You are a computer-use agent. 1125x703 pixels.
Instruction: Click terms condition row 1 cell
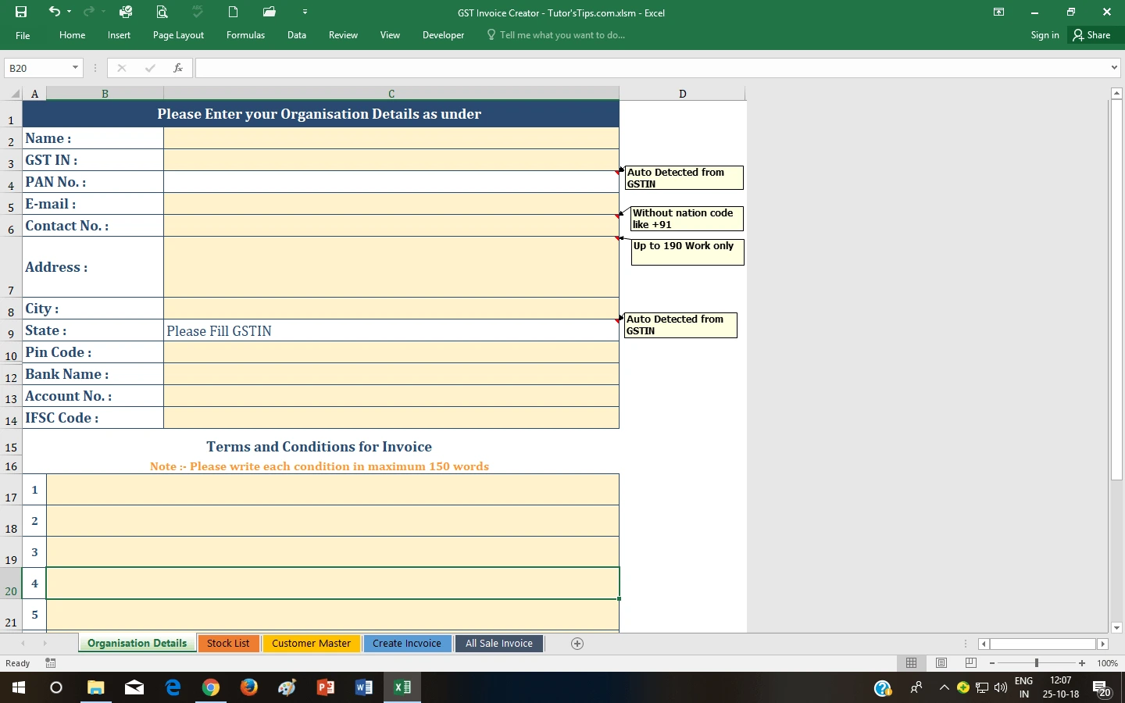(x=333, y=490)
